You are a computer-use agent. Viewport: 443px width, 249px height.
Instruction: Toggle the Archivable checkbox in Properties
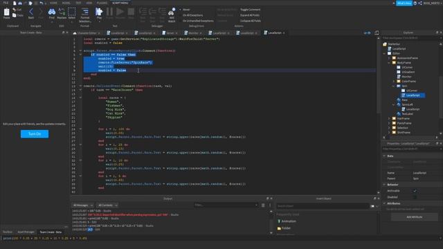click(415, 191)
